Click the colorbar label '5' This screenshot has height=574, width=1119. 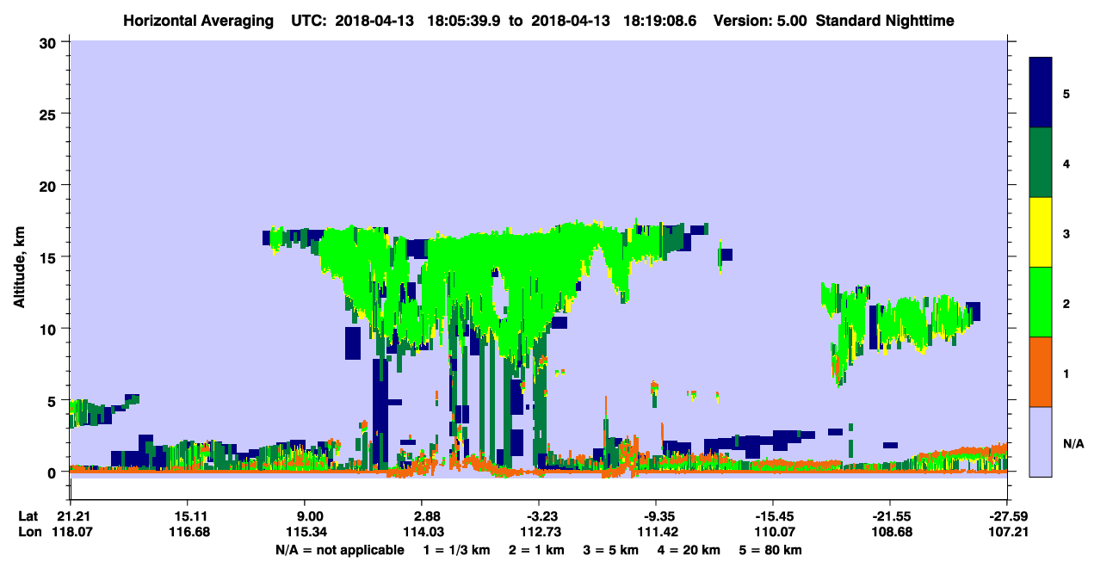[1066, 93]
